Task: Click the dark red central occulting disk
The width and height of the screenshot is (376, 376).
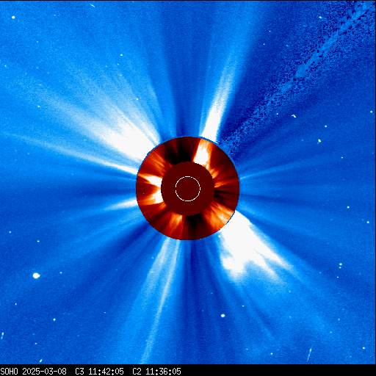Action: [188, 189]
